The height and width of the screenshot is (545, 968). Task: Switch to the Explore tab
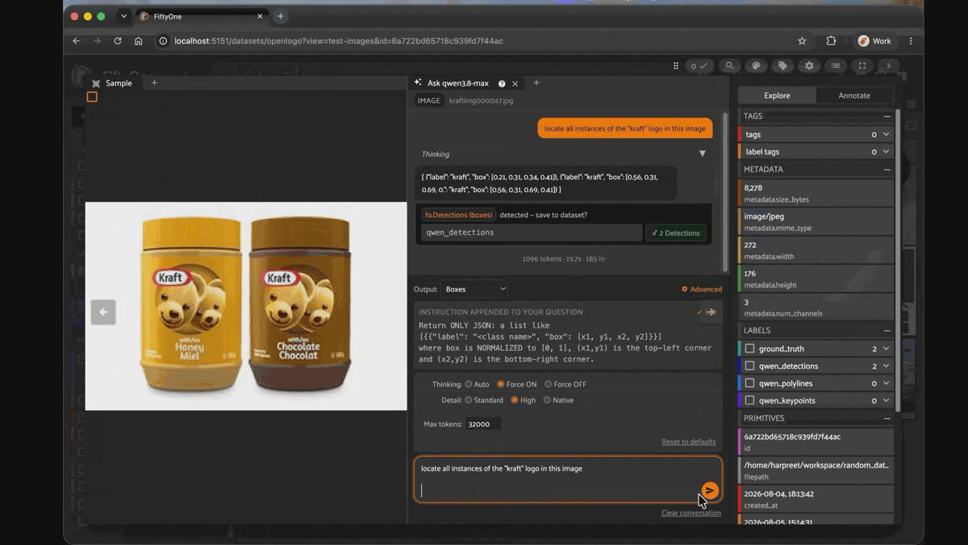777,95
